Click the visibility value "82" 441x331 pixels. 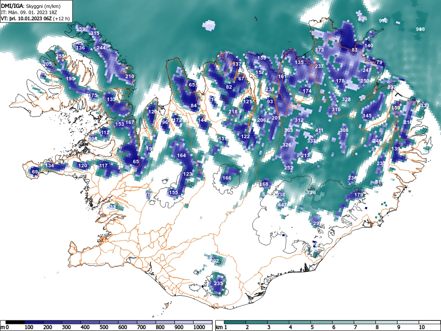tap(229, 87)
